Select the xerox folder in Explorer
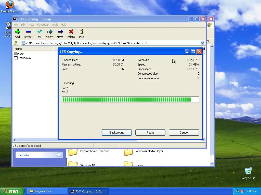Image resolution: width=261 pixels, height=195 pixels. point(134,164)
